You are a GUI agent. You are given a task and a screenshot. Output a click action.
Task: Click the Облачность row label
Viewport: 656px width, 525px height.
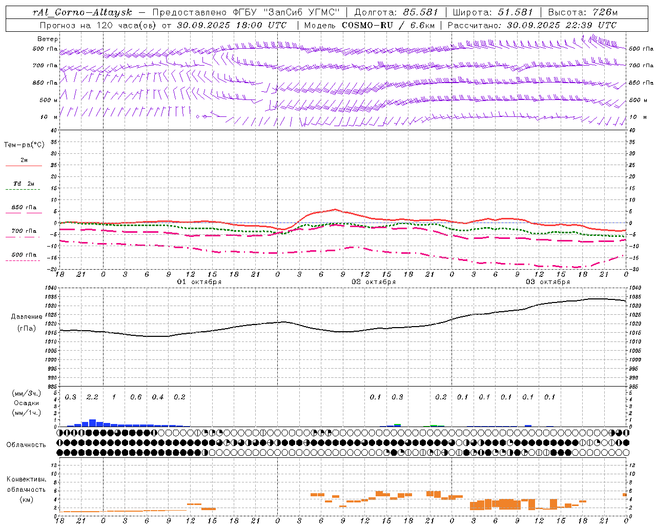26,445
